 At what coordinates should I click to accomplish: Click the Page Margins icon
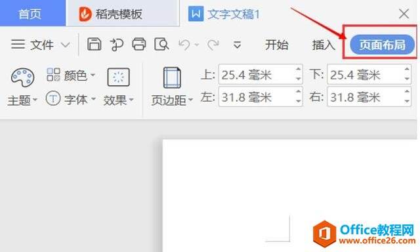[172, 77]
